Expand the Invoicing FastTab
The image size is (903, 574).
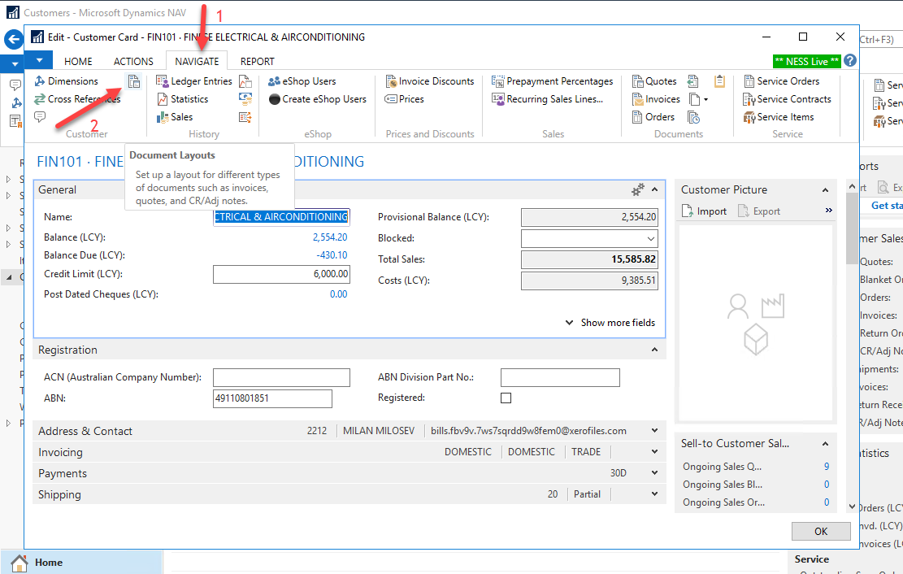point(655,452)
